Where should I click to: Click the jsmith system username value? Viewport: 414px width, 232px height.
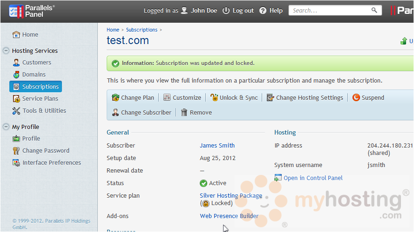tap(376, 165)
